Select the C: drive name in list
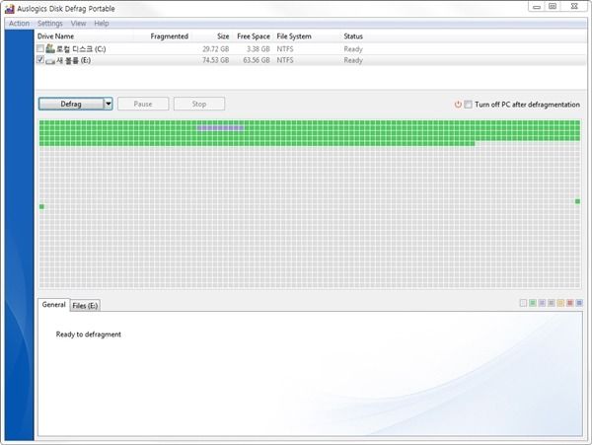The height and width of the screenshot is (445, 592). 81,49
